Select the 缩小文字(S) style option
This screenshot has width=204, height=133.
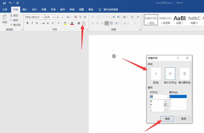coord(170,73)
